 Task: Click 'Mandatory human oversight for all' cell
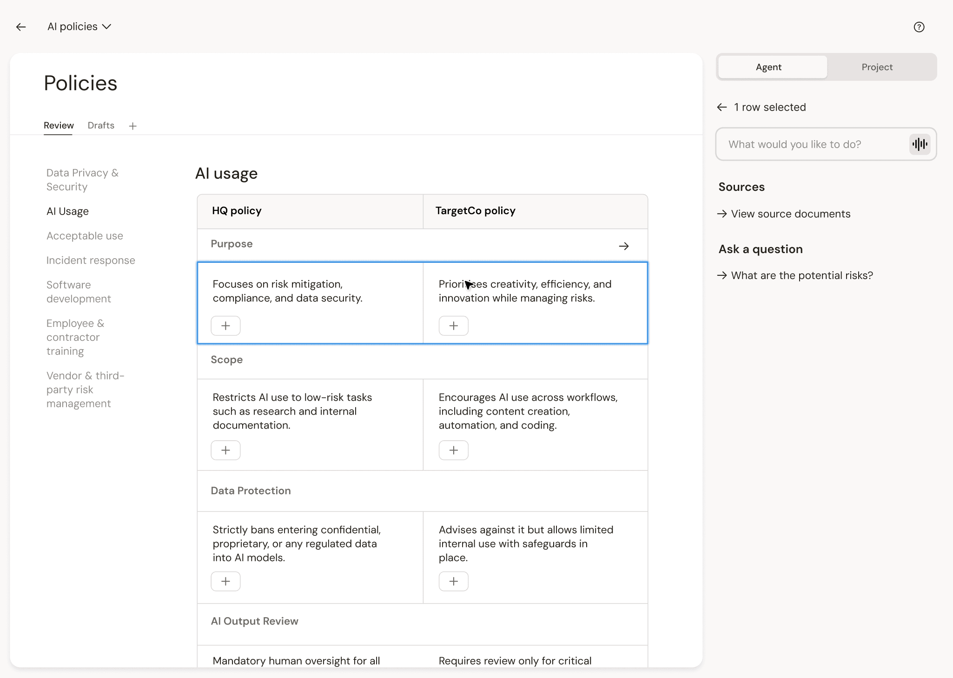coord(296,661)
